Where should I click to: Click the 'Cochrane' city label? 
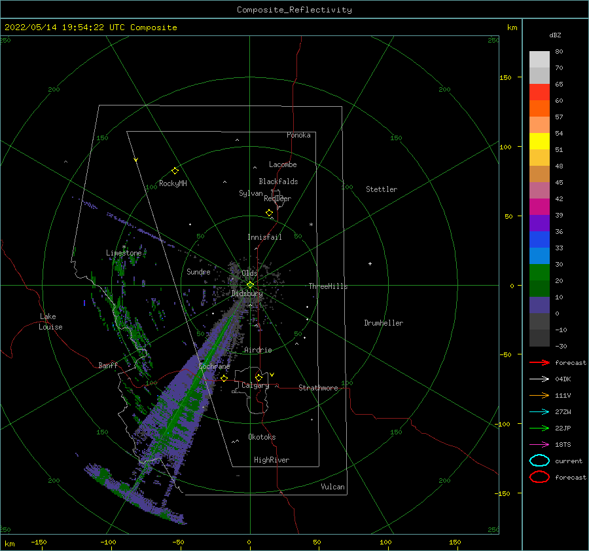[214, 366]
